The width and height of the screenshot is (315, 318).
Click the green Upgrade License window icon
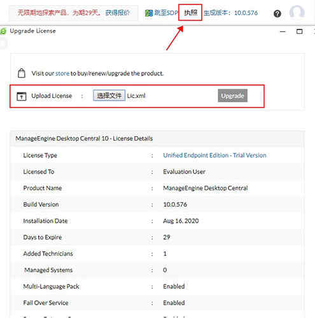(x=3, y=31)
